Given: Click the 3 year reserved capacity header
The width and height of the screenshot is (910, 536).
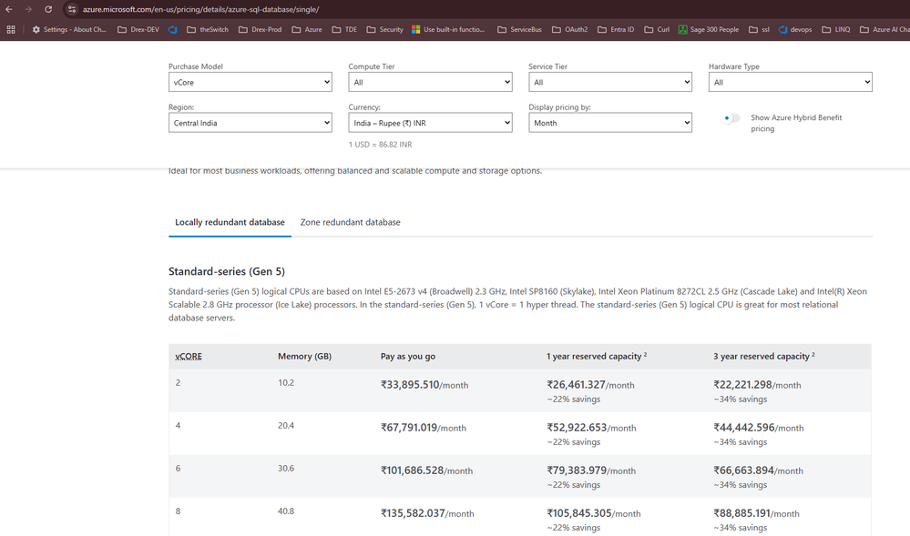Looking at the screenshot, I should tap(763, 356).
